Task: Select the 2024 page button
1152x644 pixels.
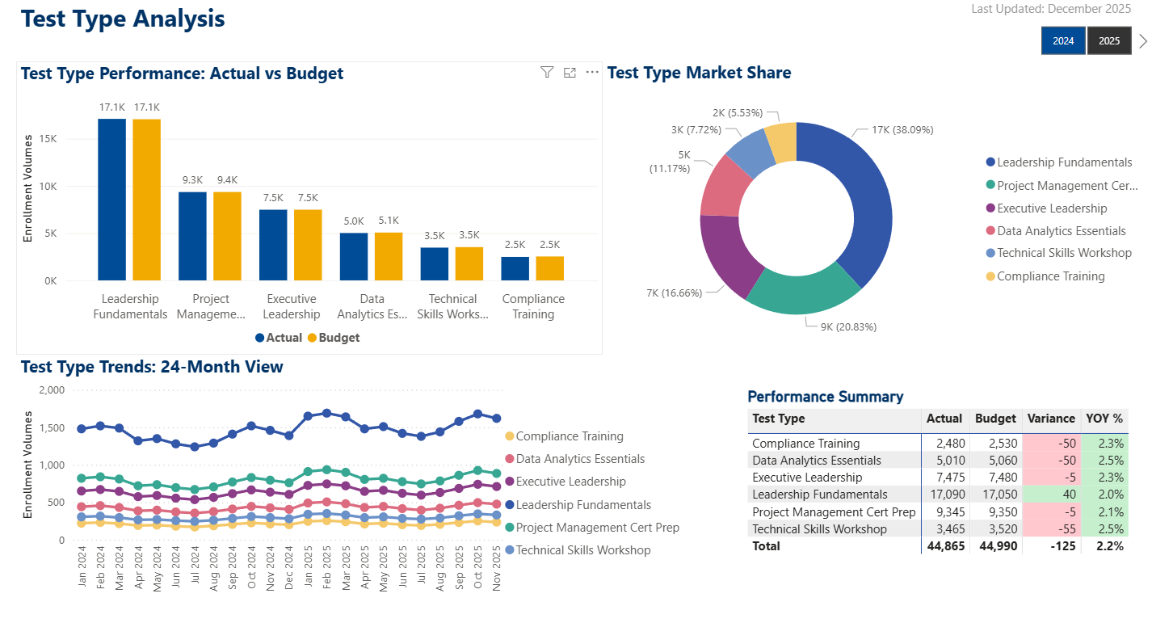Action: pos(1063,40)
